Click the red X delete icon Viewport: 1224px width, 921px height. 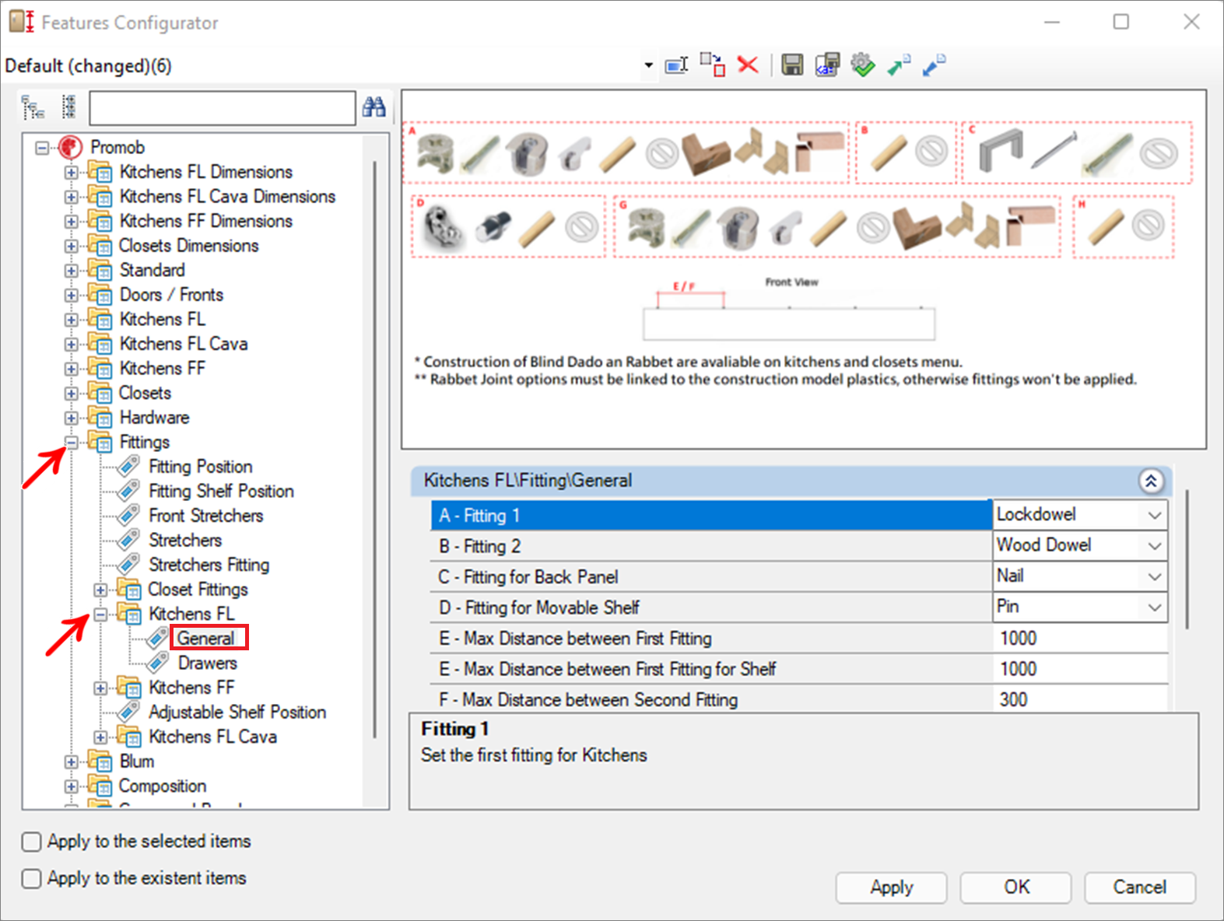tap(748, 65)
